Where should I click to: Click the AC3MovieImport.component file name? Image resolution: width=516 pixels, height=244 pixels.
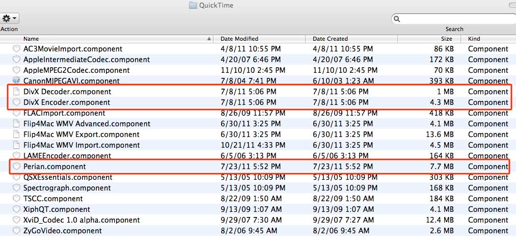73,49
